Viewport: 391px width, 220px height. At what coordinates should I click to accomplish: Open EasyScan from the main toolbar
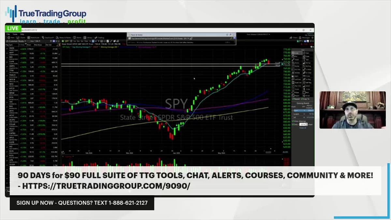coord(48,37)
